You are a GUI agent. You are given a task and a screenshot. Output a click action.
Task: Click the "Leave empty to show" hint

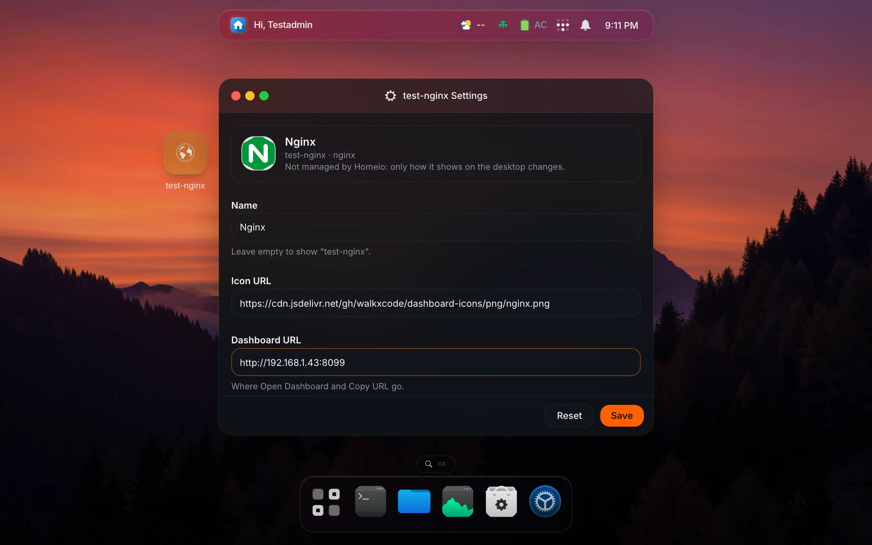(x=301, y=251)
